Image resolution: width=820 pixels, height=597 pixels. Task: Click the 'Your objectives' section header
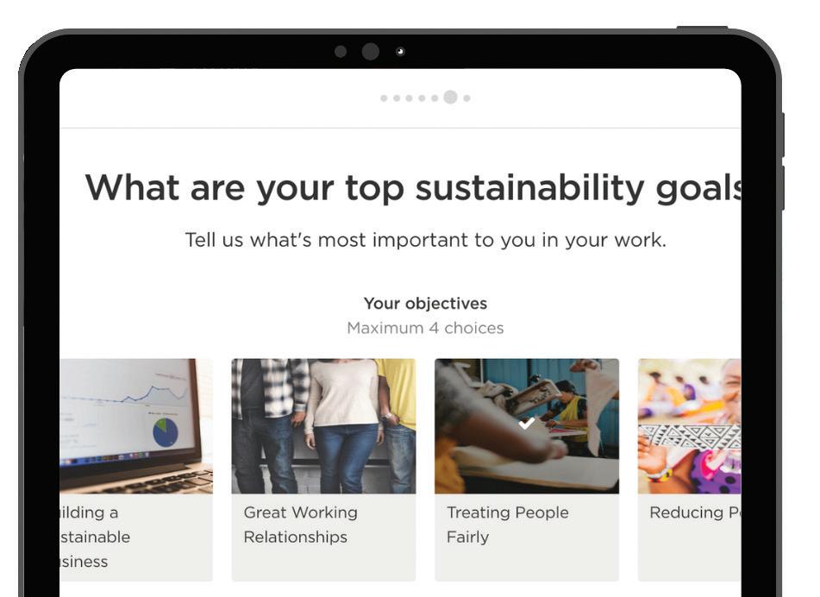click(425, 304)
